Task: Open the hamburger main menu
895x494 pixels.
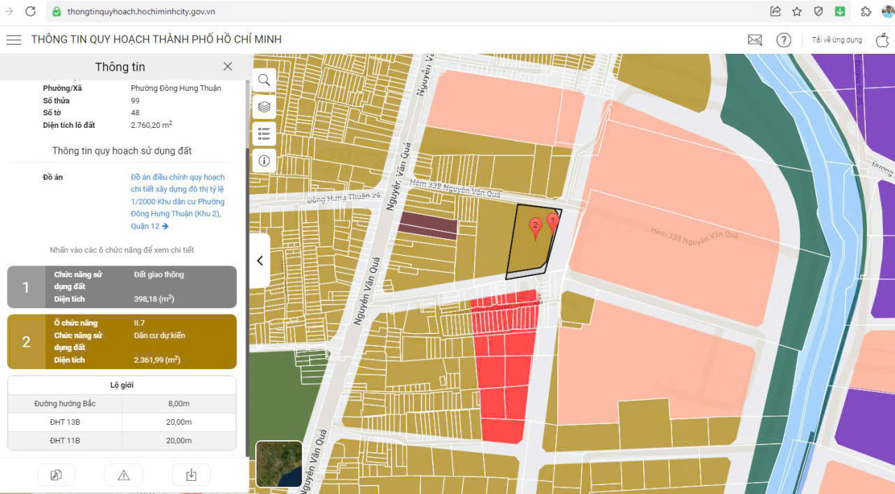Action: (x=13, y=40)
